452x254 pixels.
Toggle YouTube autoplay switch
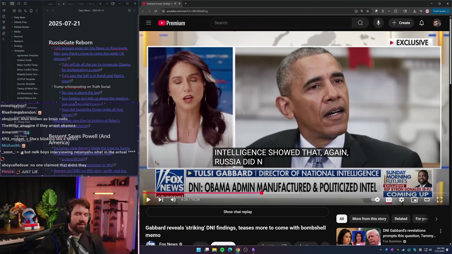pos(375,200)
